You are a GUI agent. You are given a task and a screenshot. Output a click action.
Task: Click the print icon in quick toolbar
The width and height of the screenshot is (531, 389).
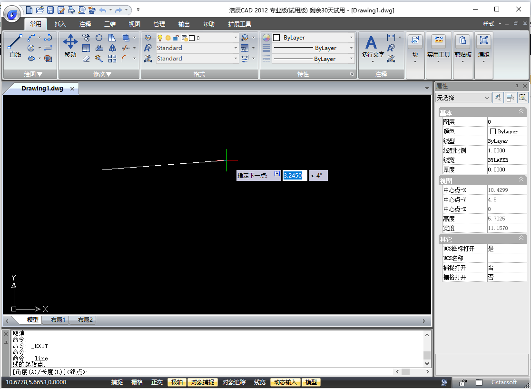pyautogui.click(x=71, y=10)
